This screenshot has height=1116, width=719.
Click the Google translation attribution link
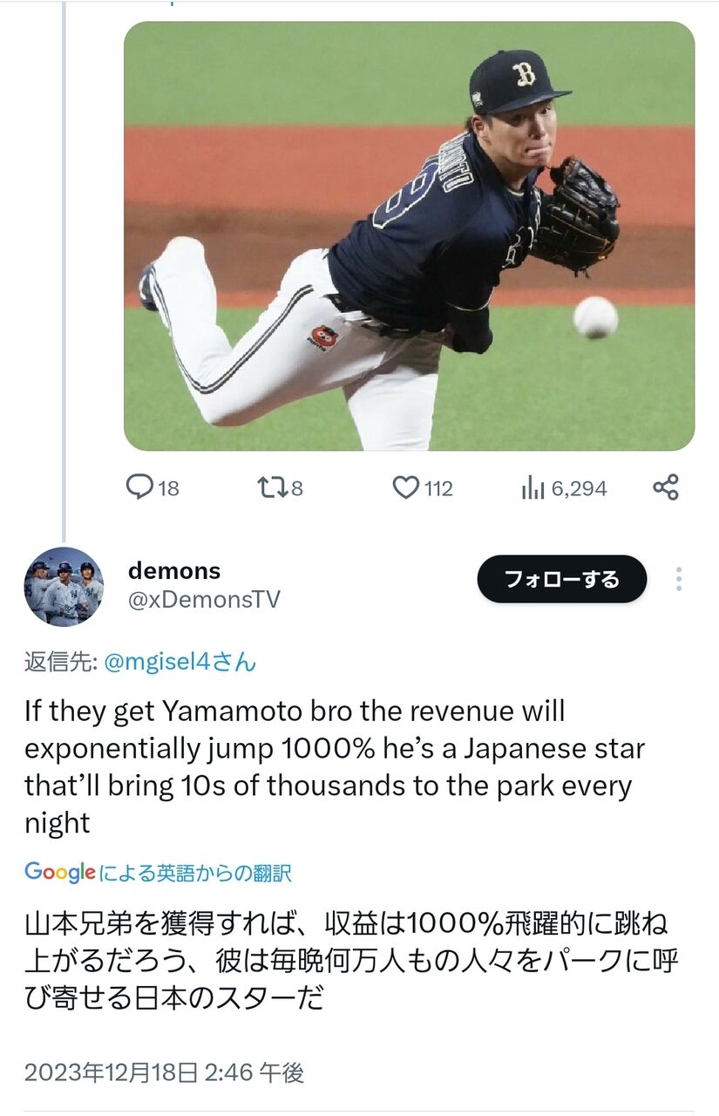[x=158, y=872]
